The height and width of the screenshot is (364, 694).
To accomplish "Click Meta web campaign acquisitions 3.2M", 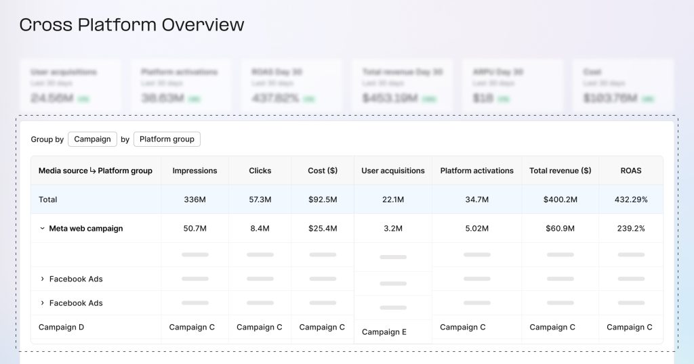I will coord(393,229).
